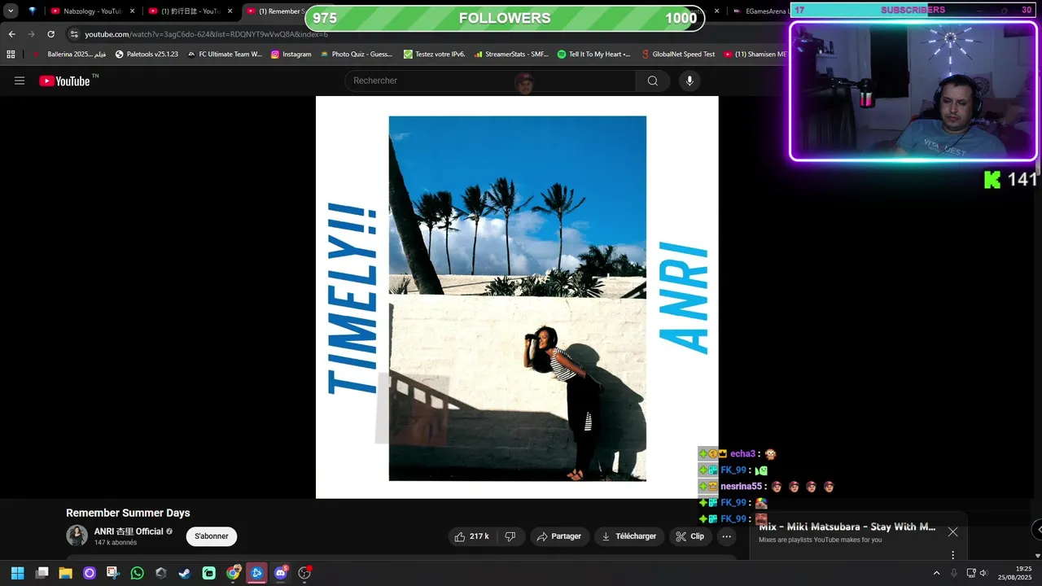
Task: Close the Nabzology tab
Action: coord(133,11)
